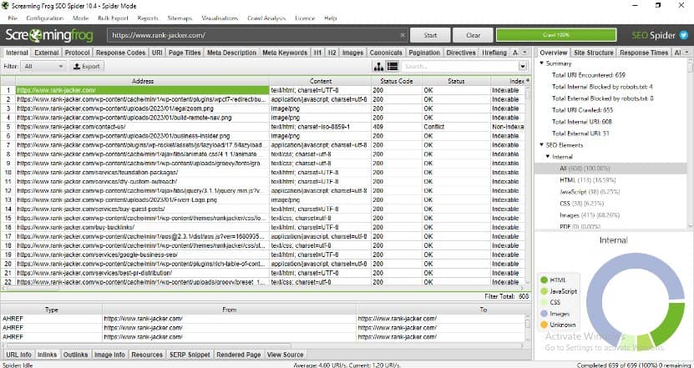The width and height of the screenshot is (694, 368).
Task: Open the Image Info bottom tab
Action: click(109, 355)
